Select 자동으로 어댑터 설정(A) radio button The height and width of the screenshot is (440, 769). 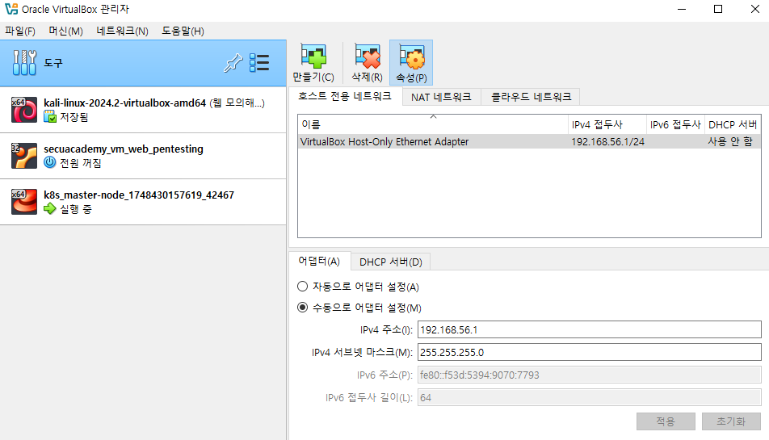coord(303,286)
